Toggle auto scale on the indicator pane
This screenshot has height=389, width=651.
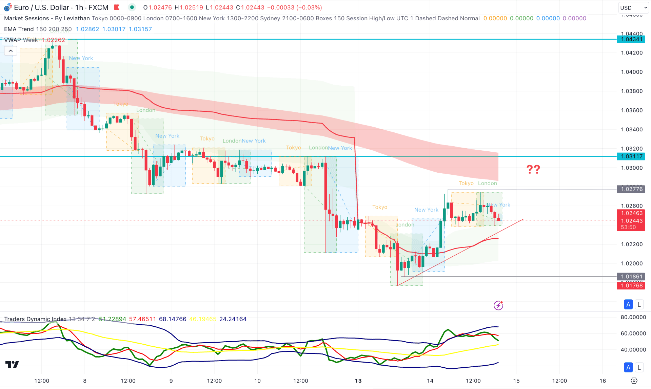click(x=628, y=367)
